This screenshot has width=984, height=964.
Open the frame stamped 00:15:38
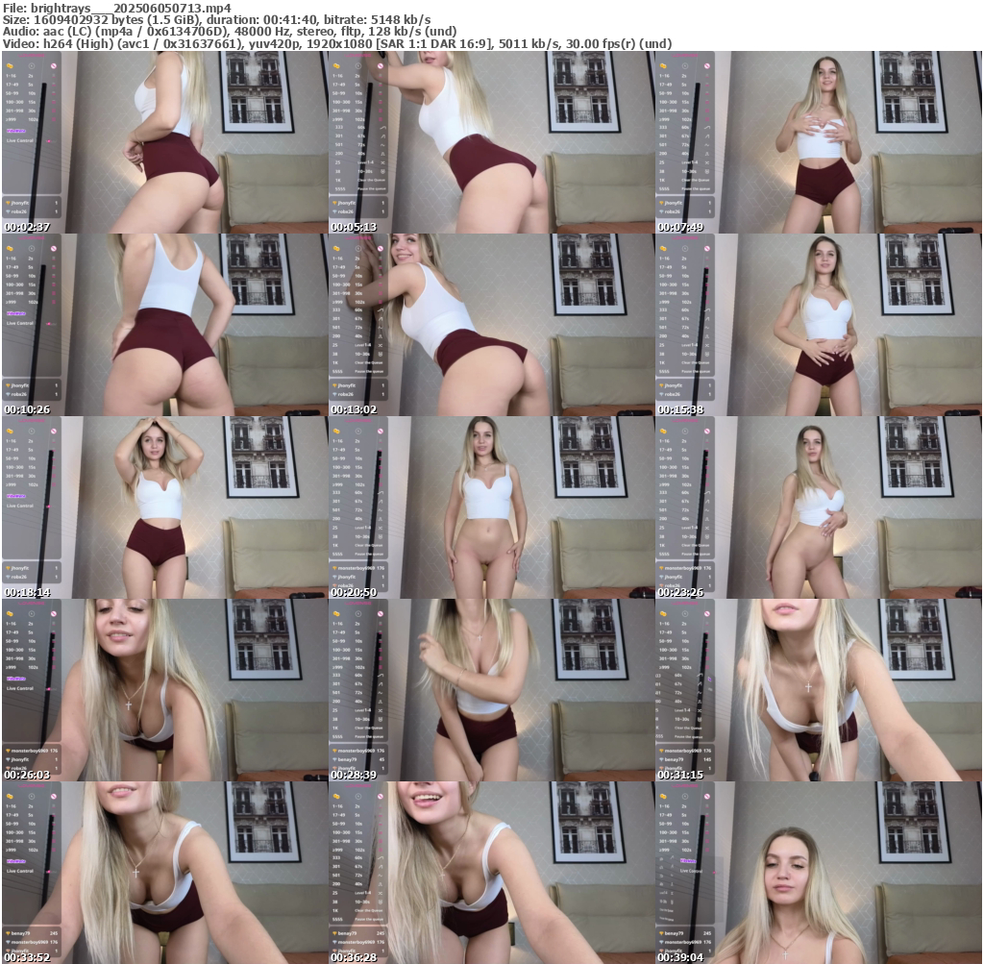point(819,325)
